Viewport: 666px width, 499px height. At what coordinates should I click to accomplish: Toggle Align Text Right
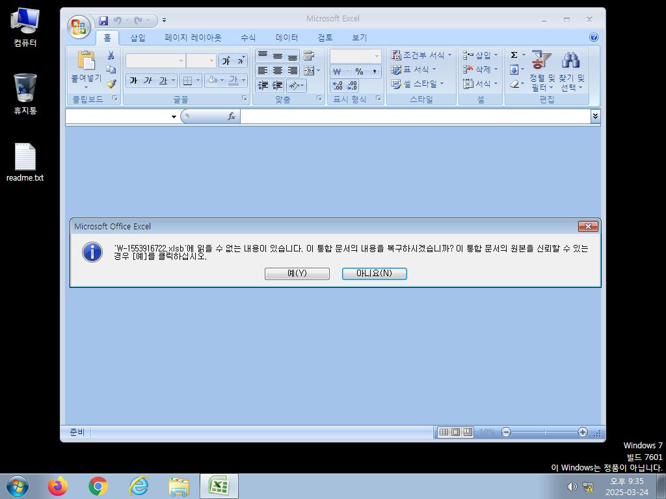pos(292,71)
